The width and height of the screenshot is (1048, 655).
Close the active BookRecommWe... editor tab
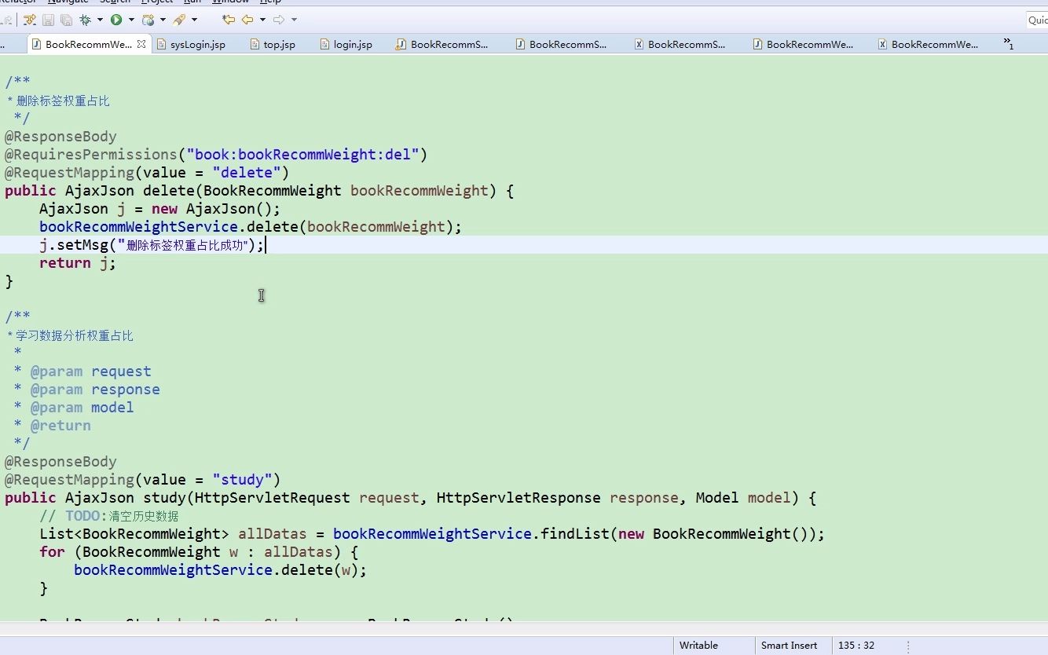click(141, 44)
